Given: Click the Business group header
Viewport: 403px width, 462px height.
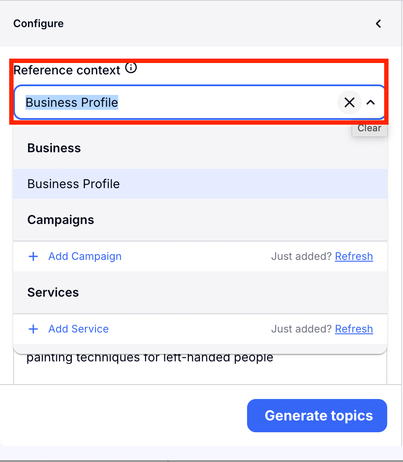Looking at the screenshot, I should pyautogui.click(x=54, y=148).
